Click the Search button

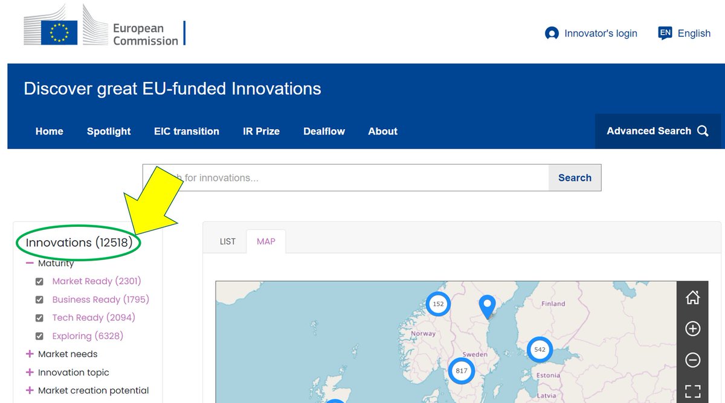click(x=575, y=177)
